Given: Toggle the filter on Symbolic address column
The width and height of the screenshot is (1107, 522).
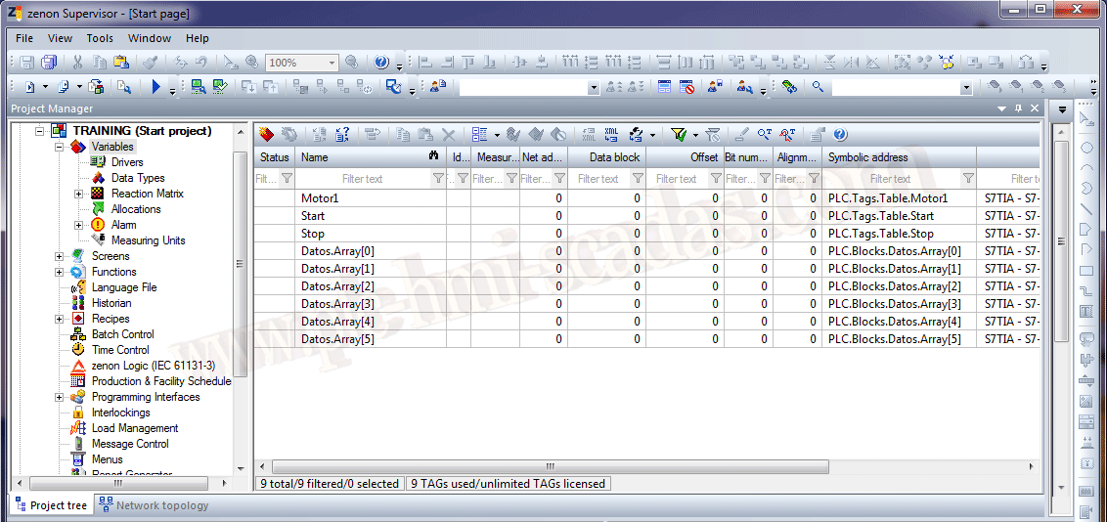Looking at the screenshot, I should [x=967, y=179].
